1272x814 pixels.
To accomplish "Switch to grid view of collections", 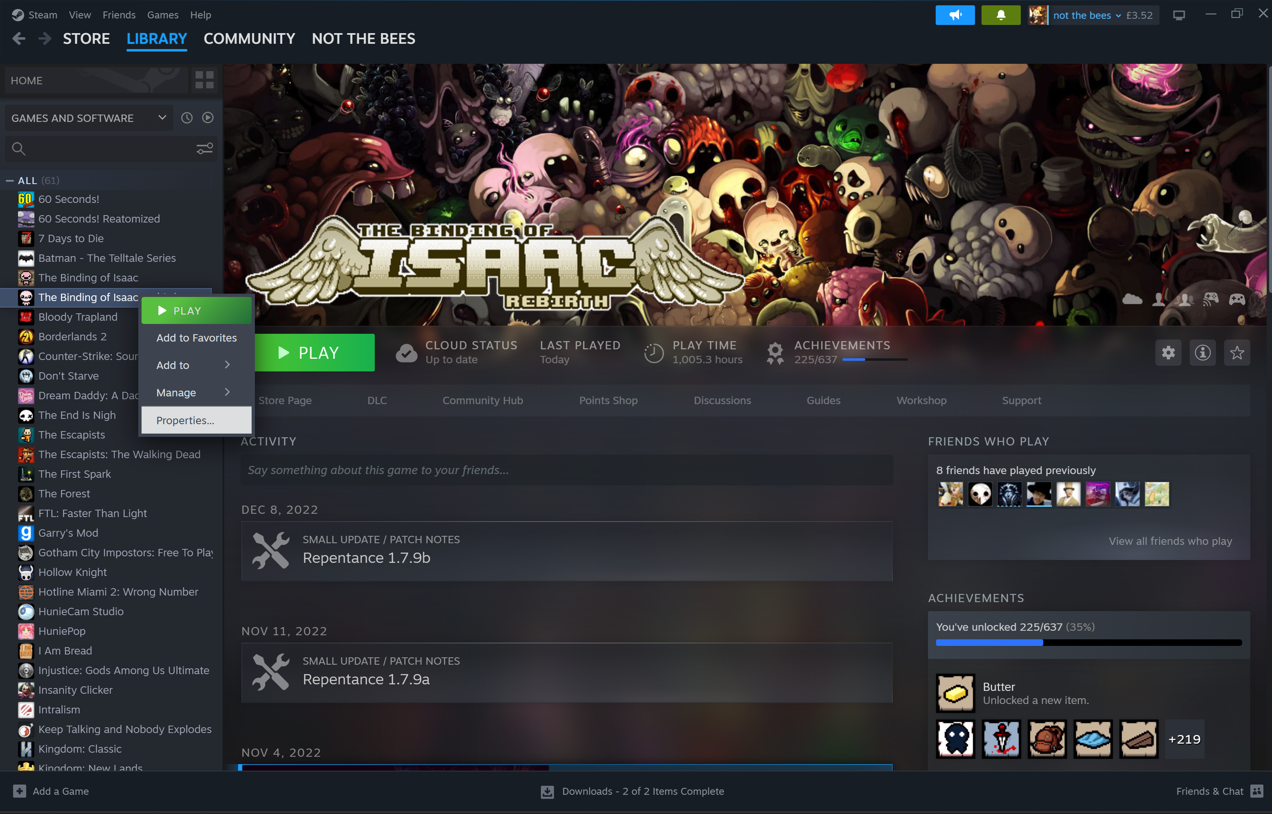I will [x=204, y=80].
